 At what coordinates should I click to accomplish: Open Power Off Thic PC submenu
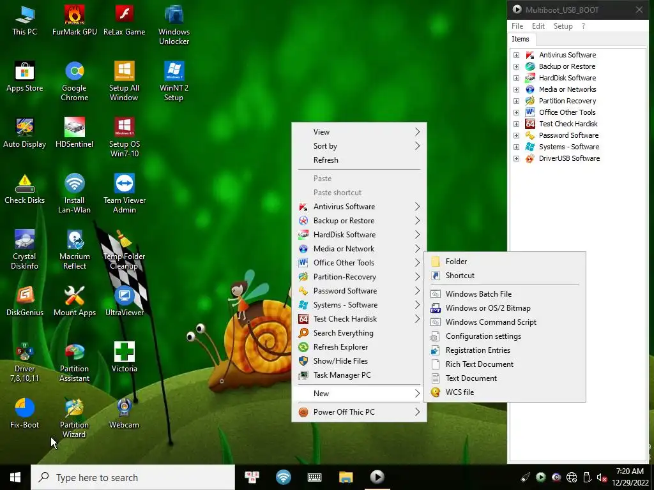click(x=359, y=412)
